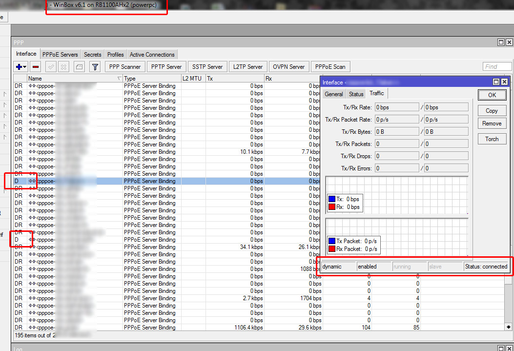Open comment editor icon in PPP toolbar

pos(79,67)
